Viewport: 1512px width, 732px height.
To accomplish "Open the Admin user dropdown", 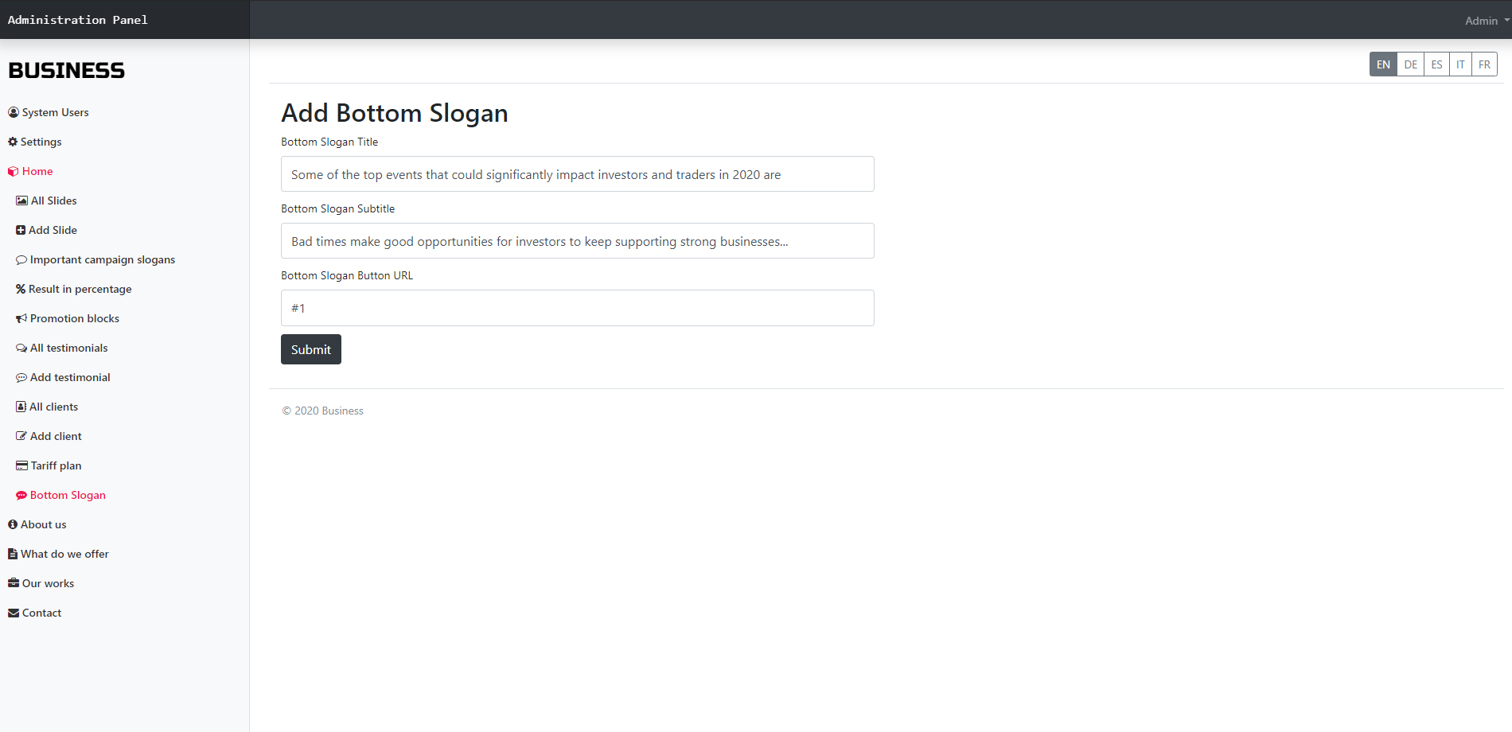I will (1487, 21).
